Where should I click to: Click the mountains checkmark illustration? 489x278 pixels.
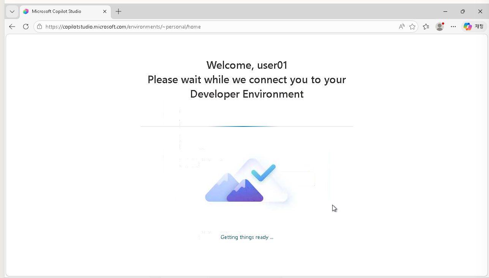pyautogui.click(x=247, y=181)
